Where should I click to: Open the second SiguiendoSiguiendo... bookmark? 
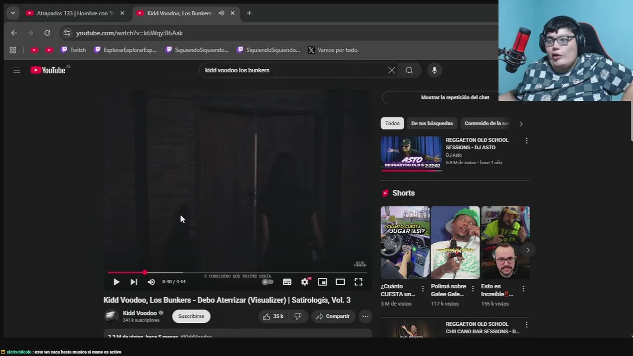(x=268, y=50)
